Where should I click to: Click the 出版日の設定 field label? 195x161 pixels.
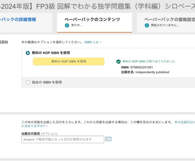pyautogui.click(x=31, y=133)
